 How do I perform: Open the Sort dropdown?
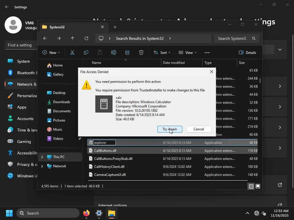pos(162,53)
